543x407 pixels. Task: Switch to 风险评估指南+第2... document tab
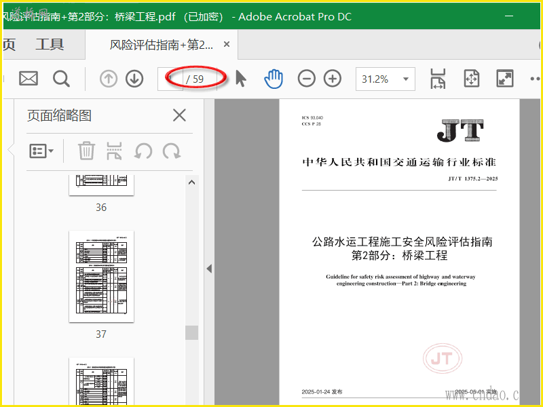tap(162, 45)
